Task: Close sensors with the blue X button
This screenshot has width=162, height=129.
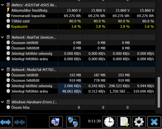Action: 154,122
